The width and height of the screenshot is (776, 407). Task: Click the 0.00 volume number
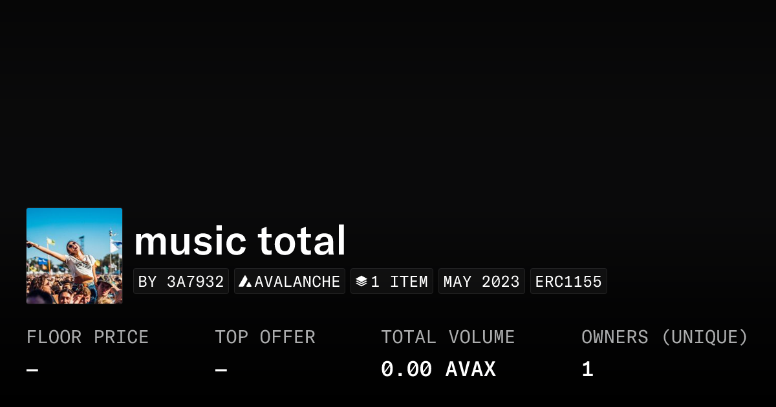tap(406, 370)
